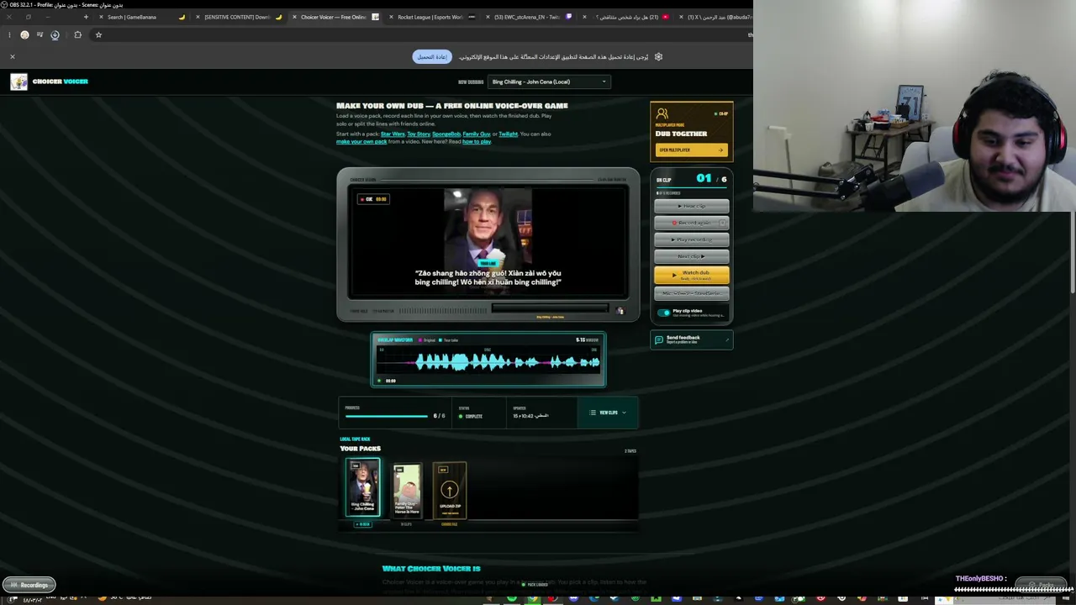This screenshot has width=1076, height=605.
Task: Open the Family Guy pack link
Action: tap(477, 134)
